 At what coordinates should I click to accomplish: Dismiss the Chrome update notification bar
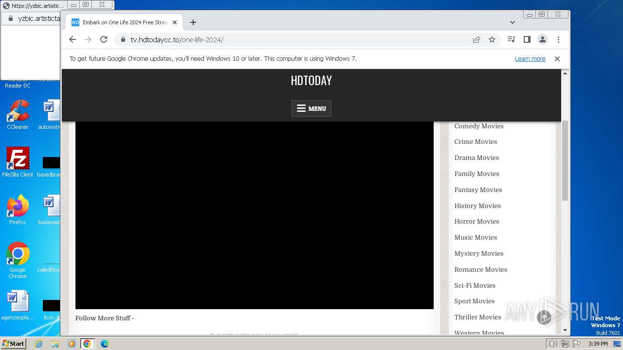[557, 58]
